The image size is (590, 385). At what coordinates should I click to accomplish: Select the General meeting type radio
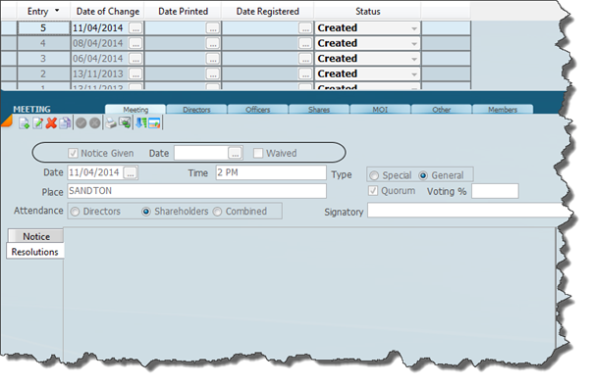tap(423, 175)
